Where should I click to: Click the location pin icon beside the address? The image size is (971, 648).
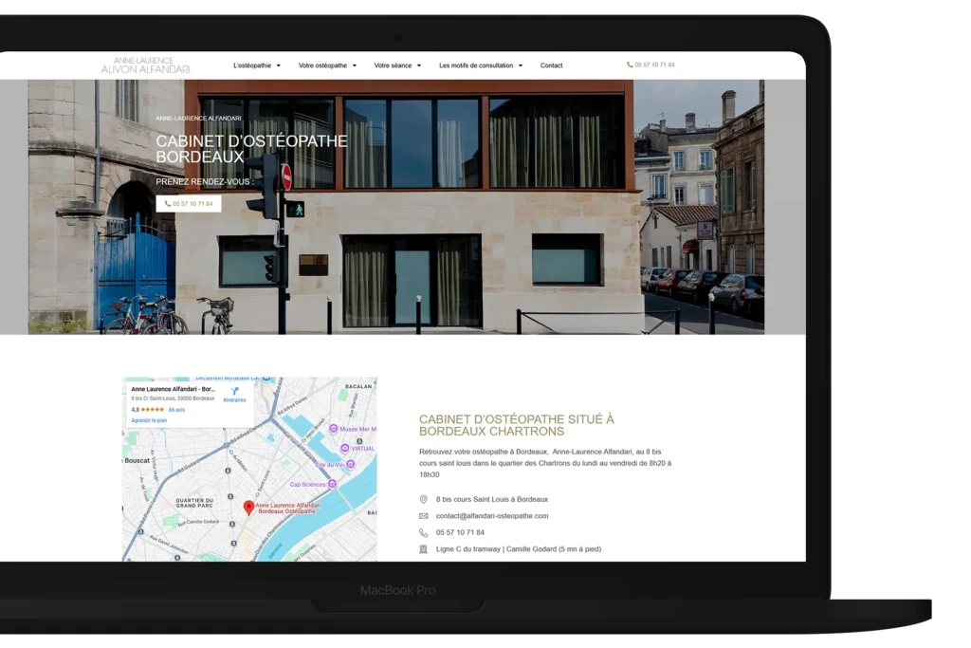coord(424,499)
